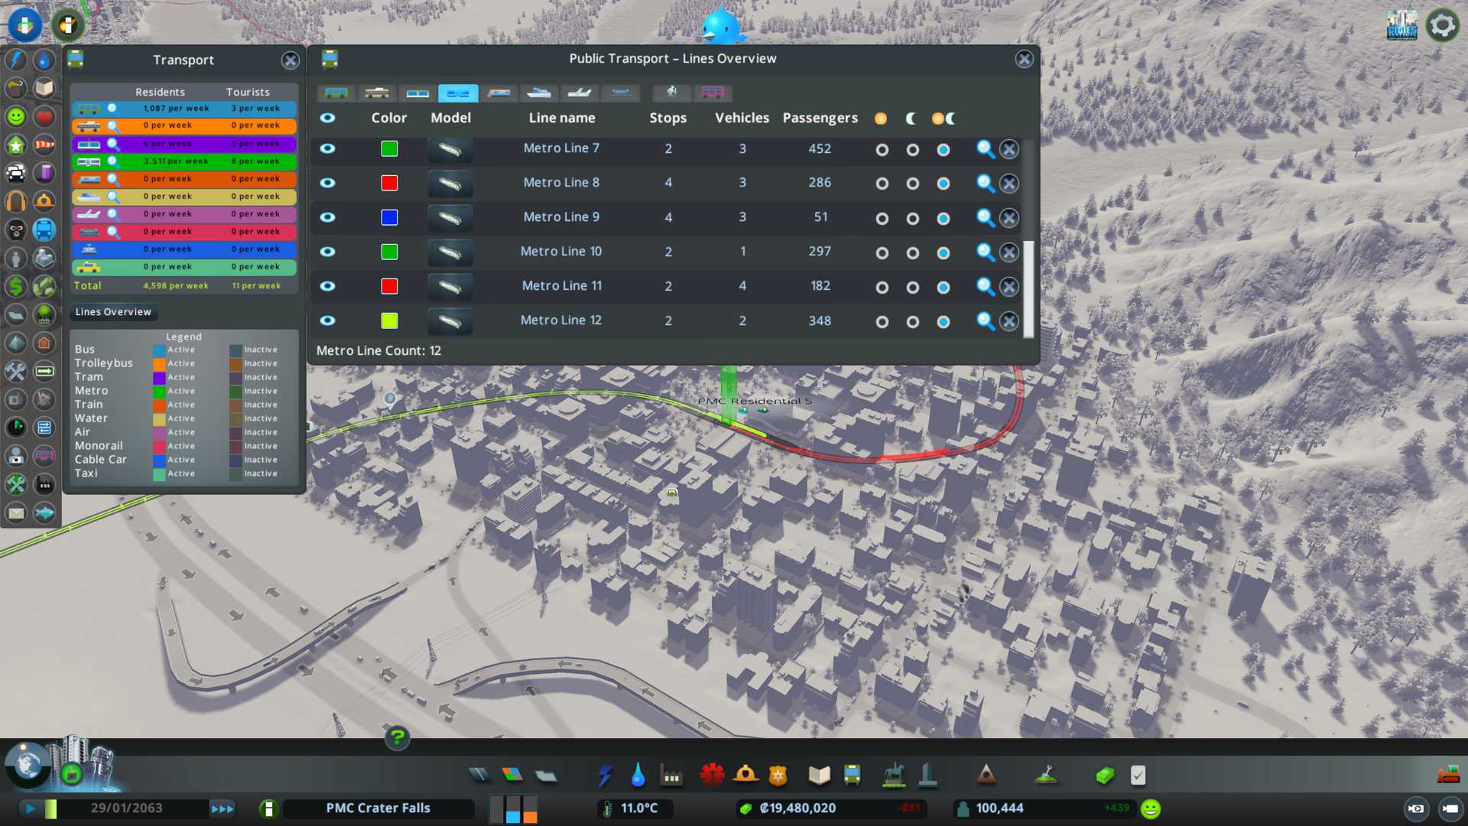Image resolution: width=1468 pixels, height=826 pixels.
Task: Open the Electricity build menu
Action: coord(605,776)
